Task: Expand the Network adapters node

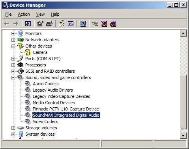Action: click(13, 40)
